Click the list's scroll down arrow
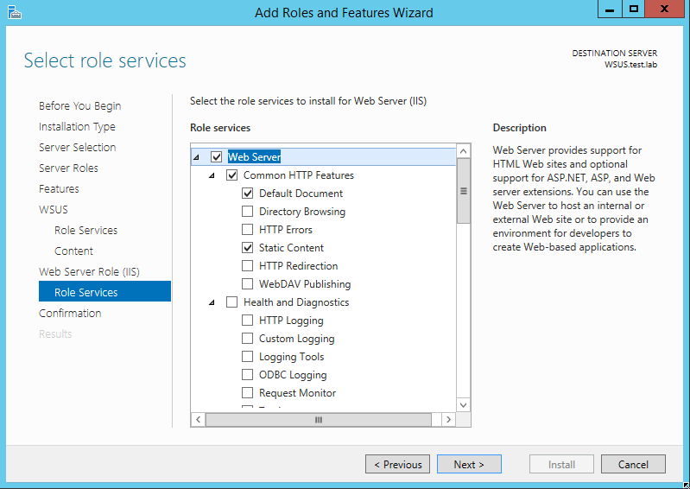This screenshot has width=690, height=489. 464,405
